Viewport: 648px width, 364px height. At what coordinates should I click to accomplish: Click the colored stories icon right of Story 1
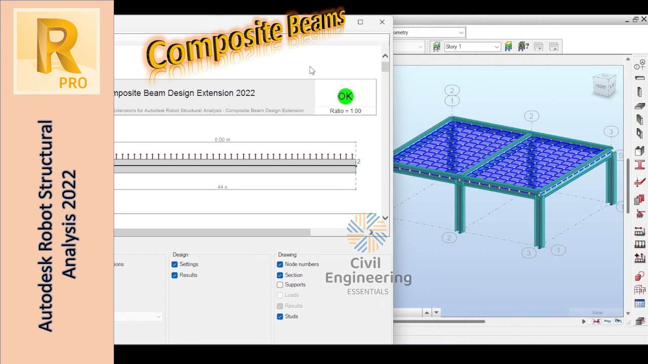point(509,47)
